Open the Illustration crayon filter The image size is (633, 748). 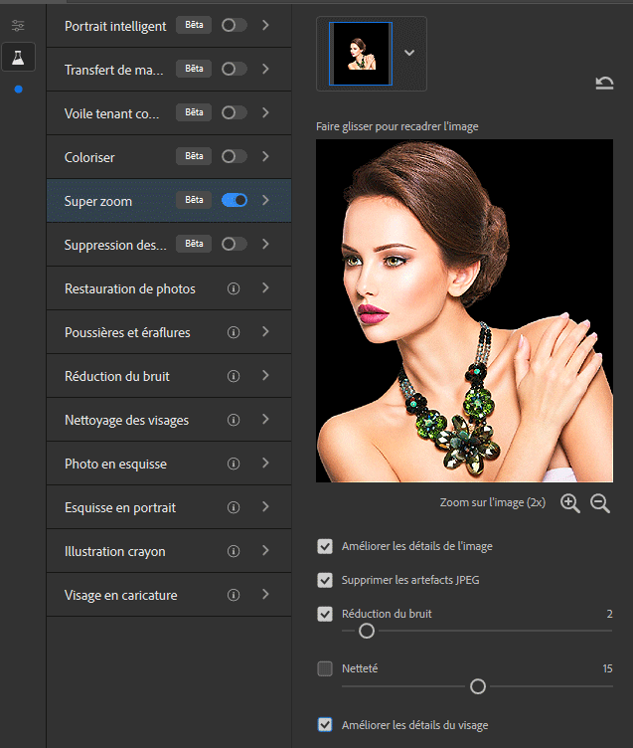(114, 551)
